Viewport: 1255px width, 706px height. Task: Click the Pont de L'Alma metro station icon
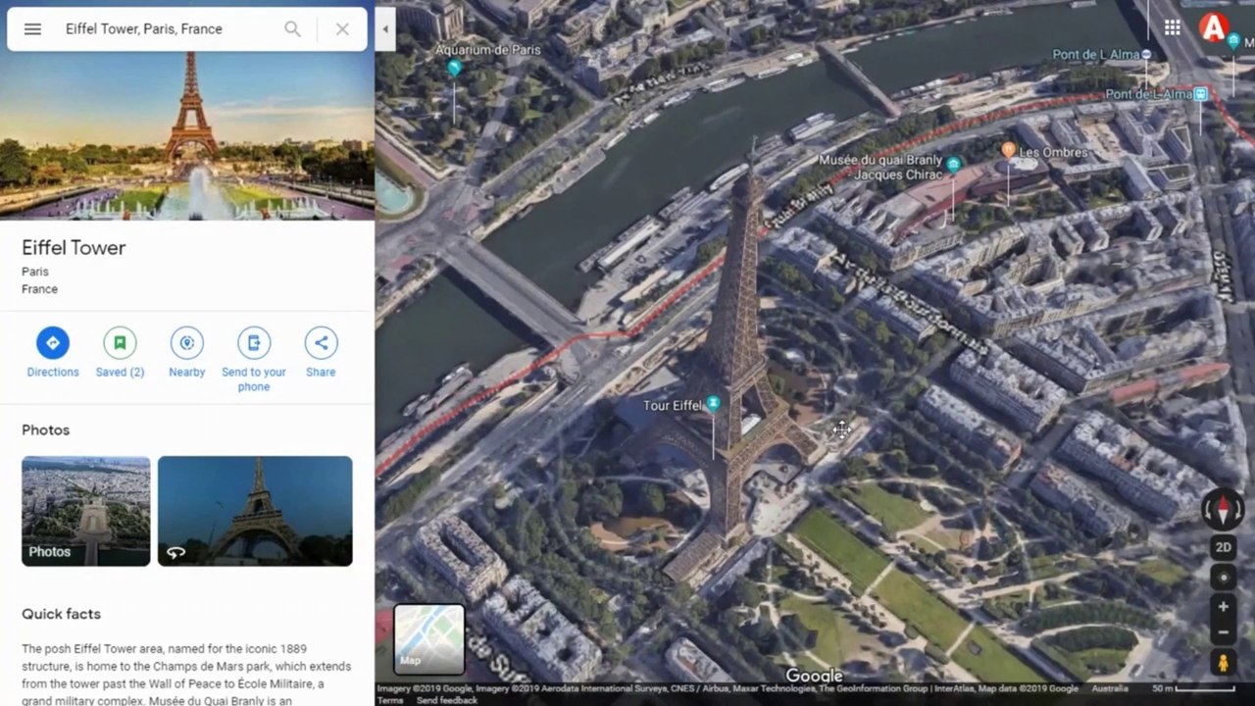point(1201,94)
